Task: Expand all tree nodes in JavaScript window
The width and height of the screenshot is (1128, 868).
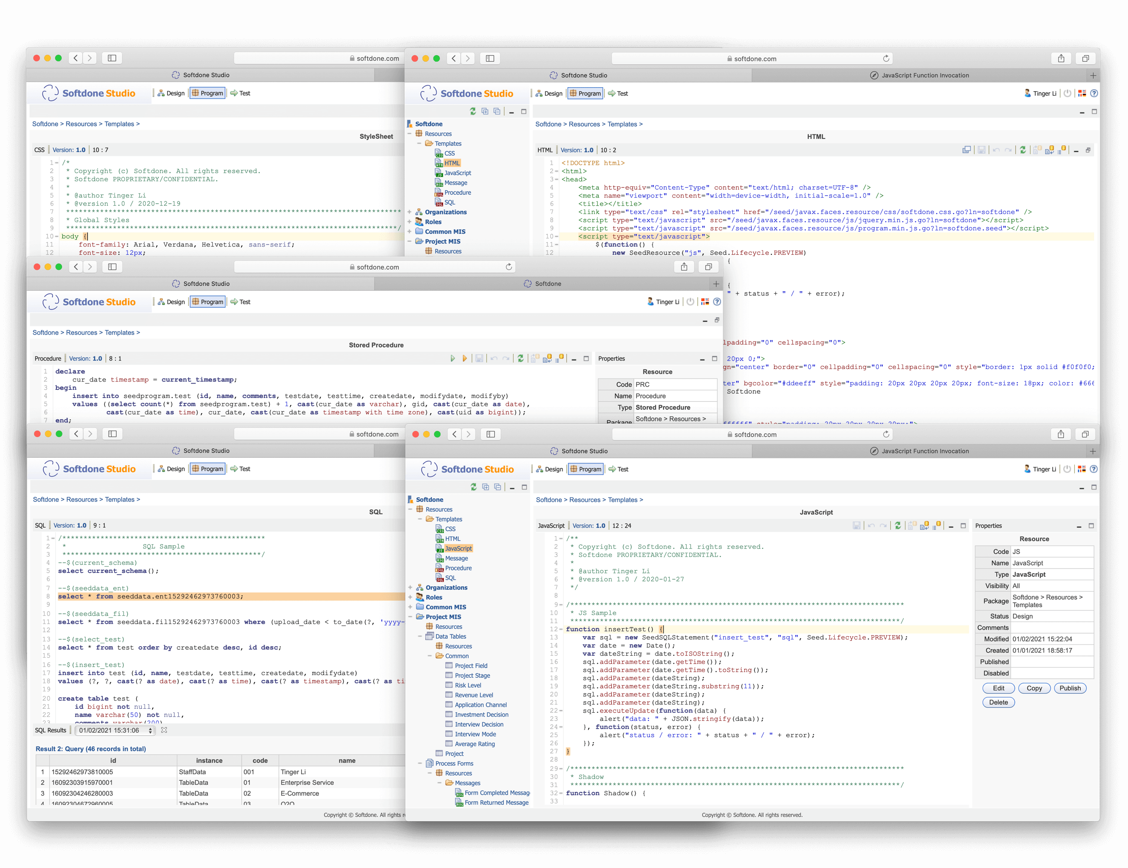Action: (x=485, y=487)
